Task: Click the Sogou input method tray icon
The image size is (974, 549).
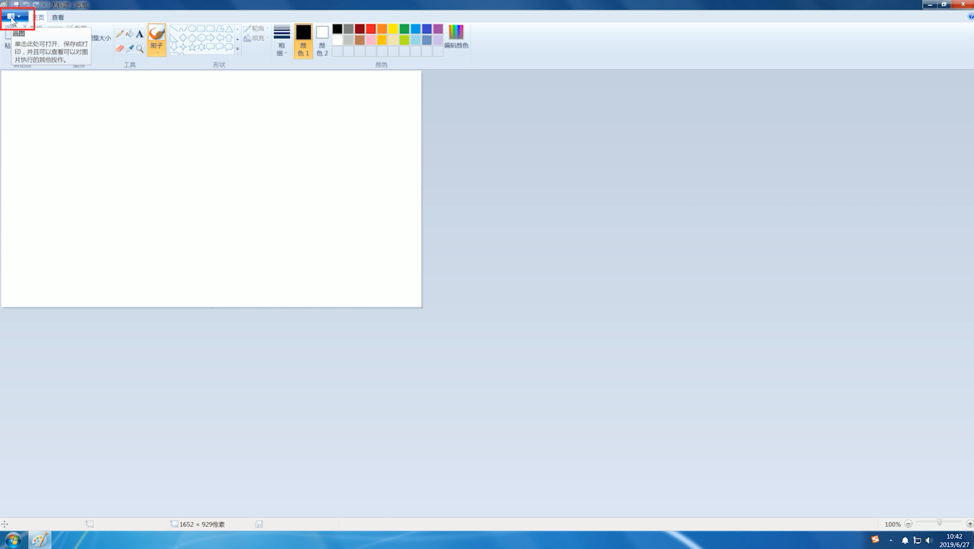Action: tap(875, 540)
